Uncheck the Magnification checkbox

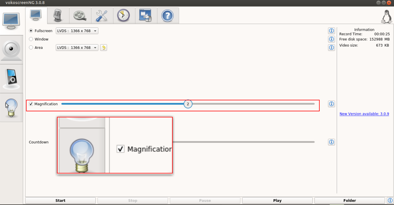[x=31, y=104]
